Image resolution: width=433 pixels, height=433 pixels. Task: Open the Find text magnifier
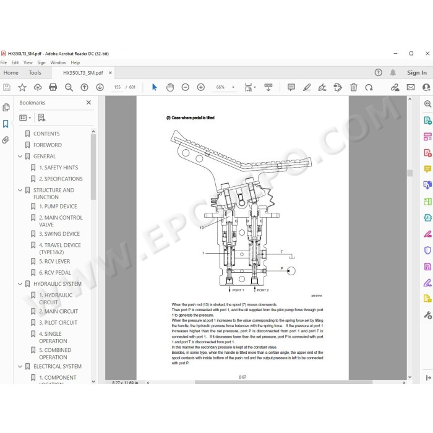69,88
